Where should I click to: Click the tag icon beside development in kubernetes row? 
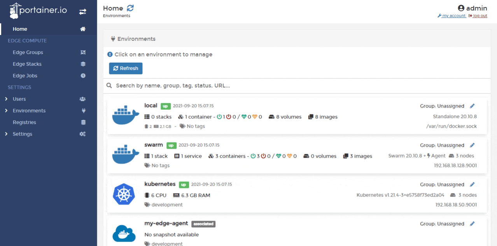[147, 205]
